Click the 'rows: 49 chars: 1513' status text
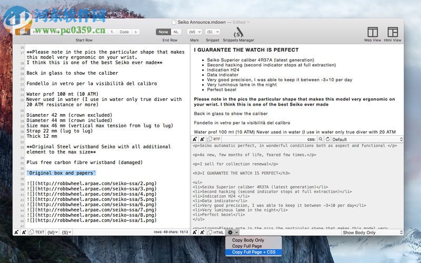This screenshot has height=263, width=421. (x=171, y=232)
